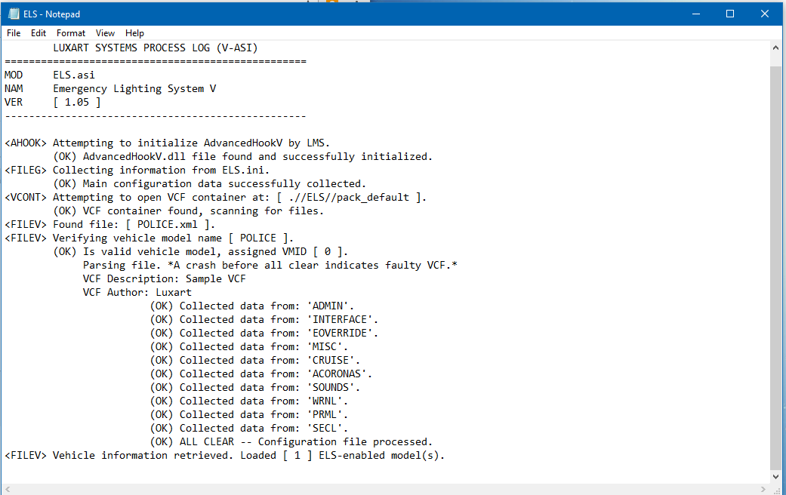The width and height of the screenshot is (786, 495).
Task: Open the Help menu
Action: click(x=134, y=33)
